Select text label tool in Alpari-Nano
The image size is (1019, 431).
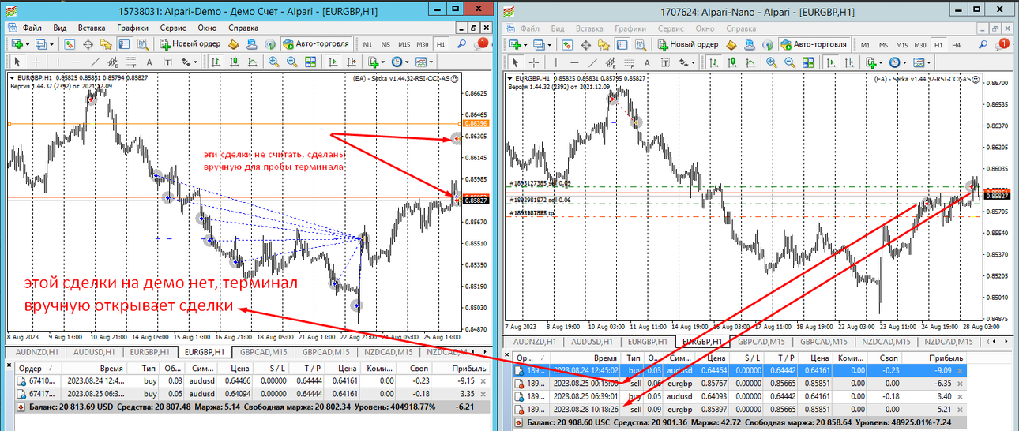click(665, 62)
